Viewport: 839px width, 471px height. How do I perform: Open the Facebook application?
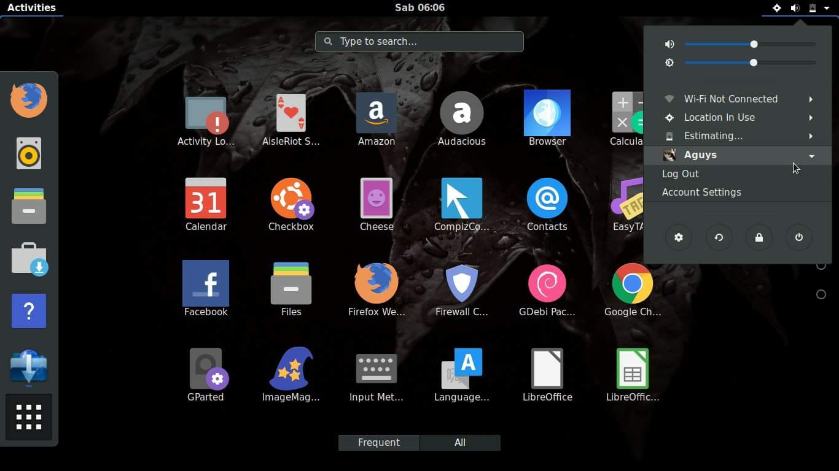click(x=206, y=283)
